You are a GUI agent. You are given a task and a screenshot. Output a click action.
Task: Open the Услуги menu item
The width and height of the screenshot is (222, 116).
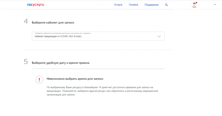click(118, 5)
